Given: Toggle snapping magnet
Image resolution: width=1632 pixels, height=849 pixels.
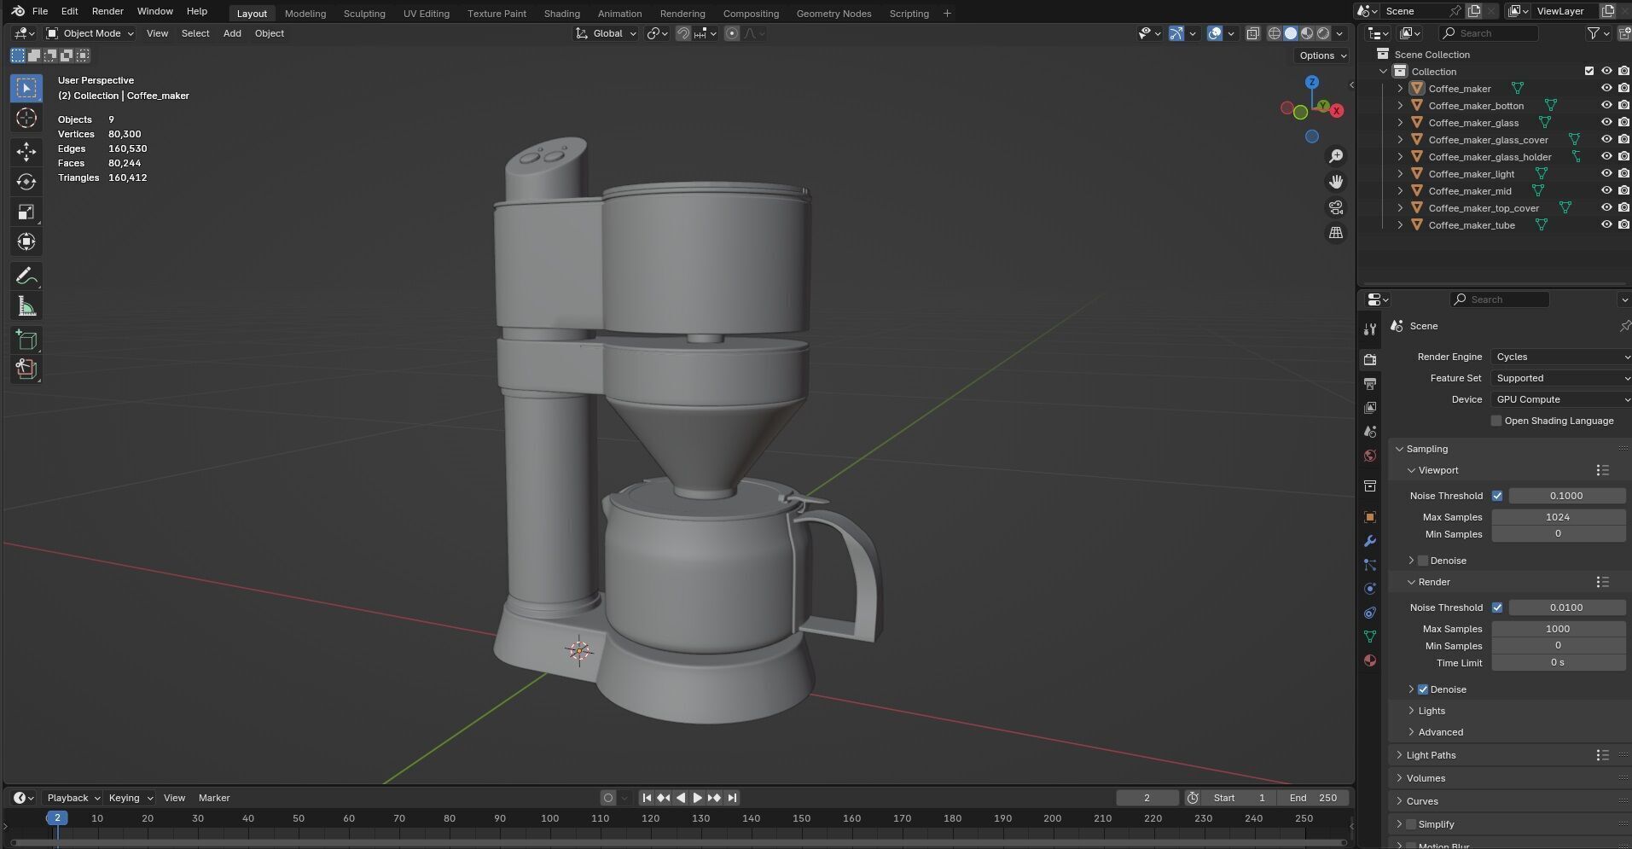Looking at the screenshot, I should (x=683, y=33).
